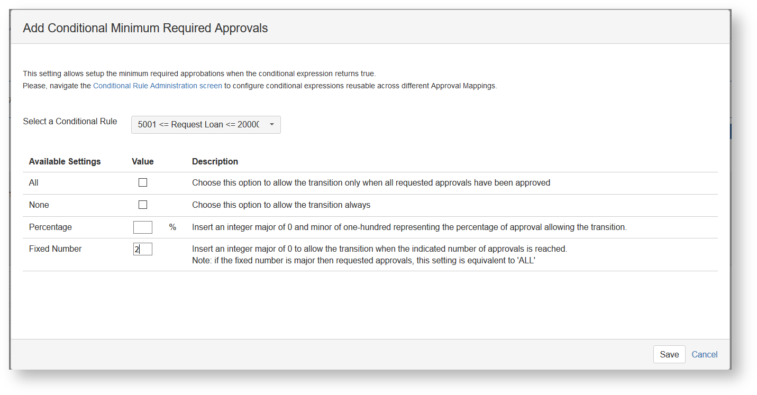Viewport: 757px width, 395px height.
Task: Enable the None setting checkbox
Action: (x=143, y=205)
